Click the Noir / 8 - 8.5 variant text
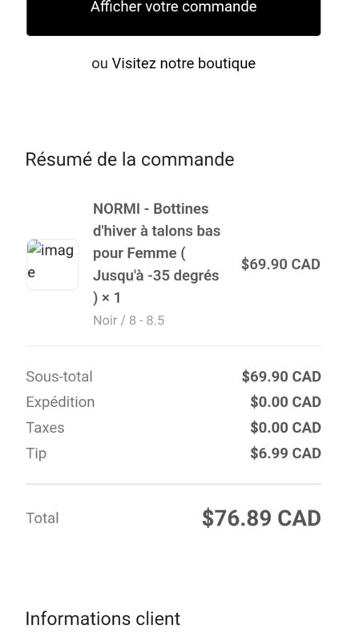Viewport: 347px width, 641px height. pyautogui.click(x=129, y=320)
